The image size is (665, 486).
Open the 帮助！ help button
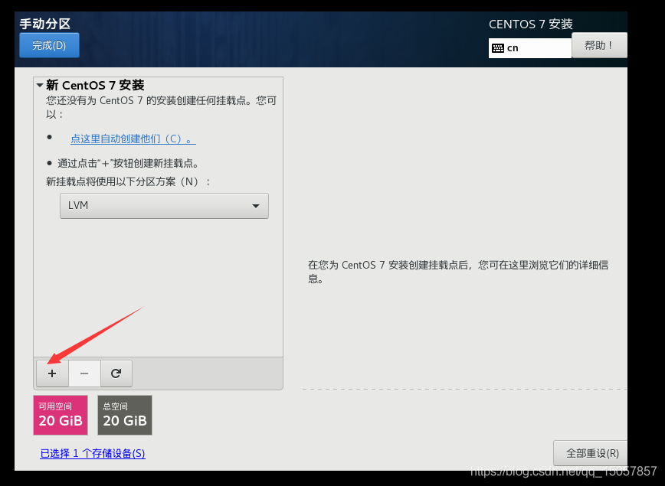coord(599,45)
